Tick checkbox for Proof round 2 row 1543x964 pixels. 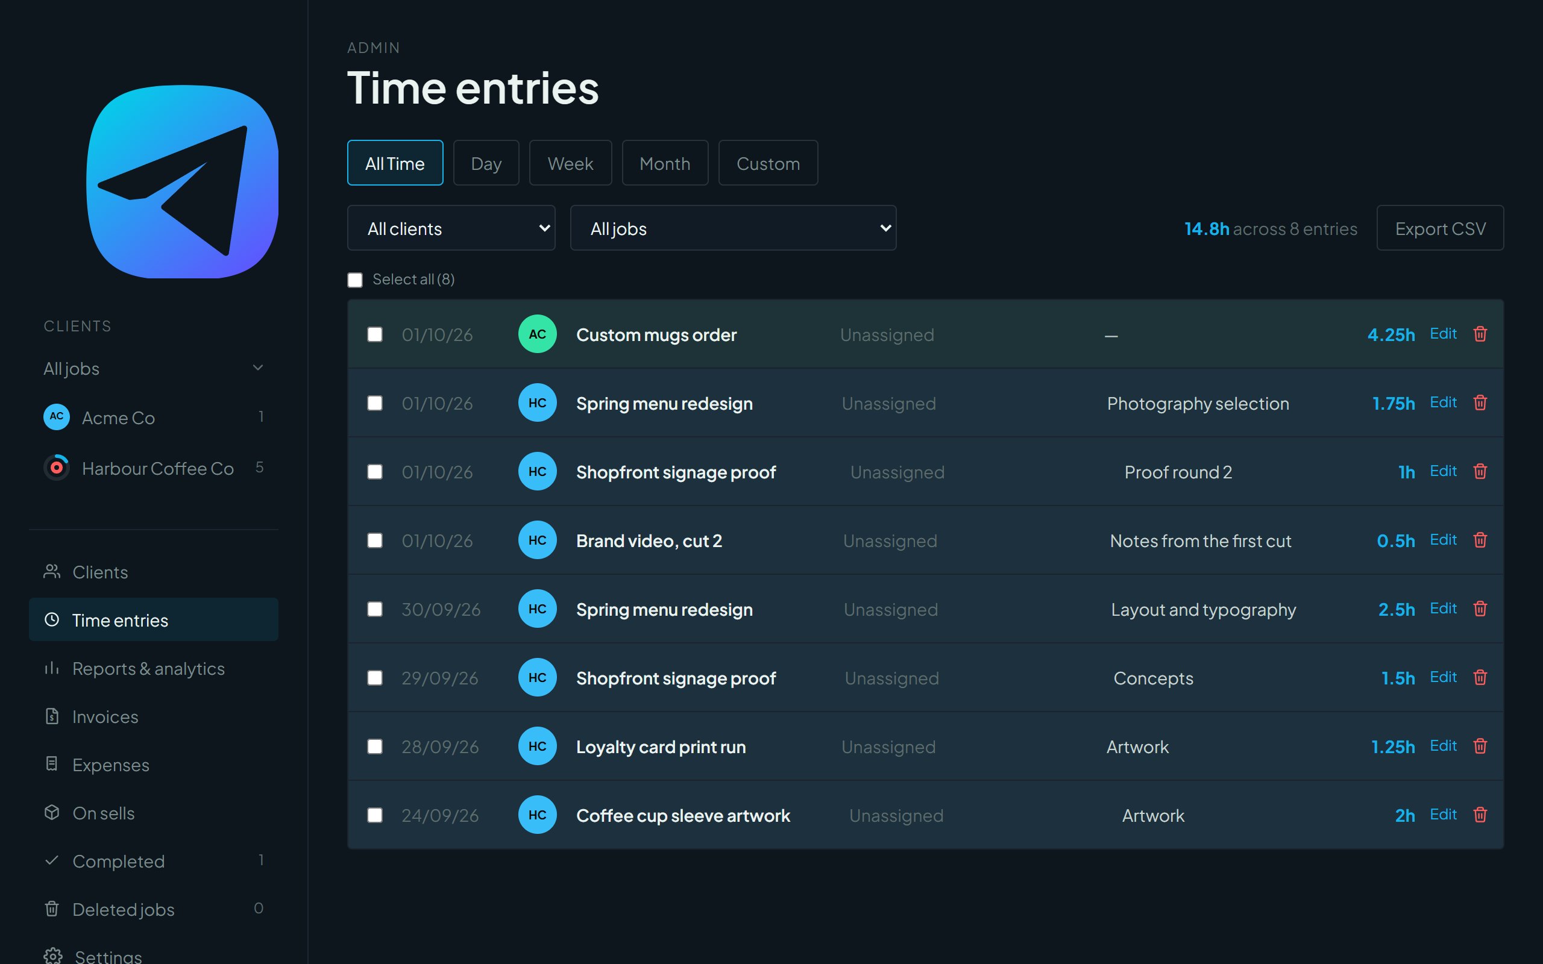click(375, 472)
